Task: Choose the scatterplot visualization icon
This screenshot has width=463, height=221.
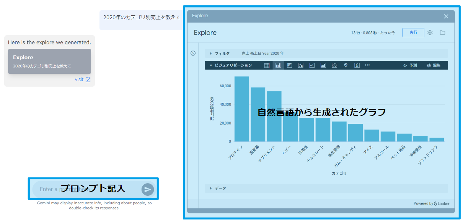Action: point(300,65)
